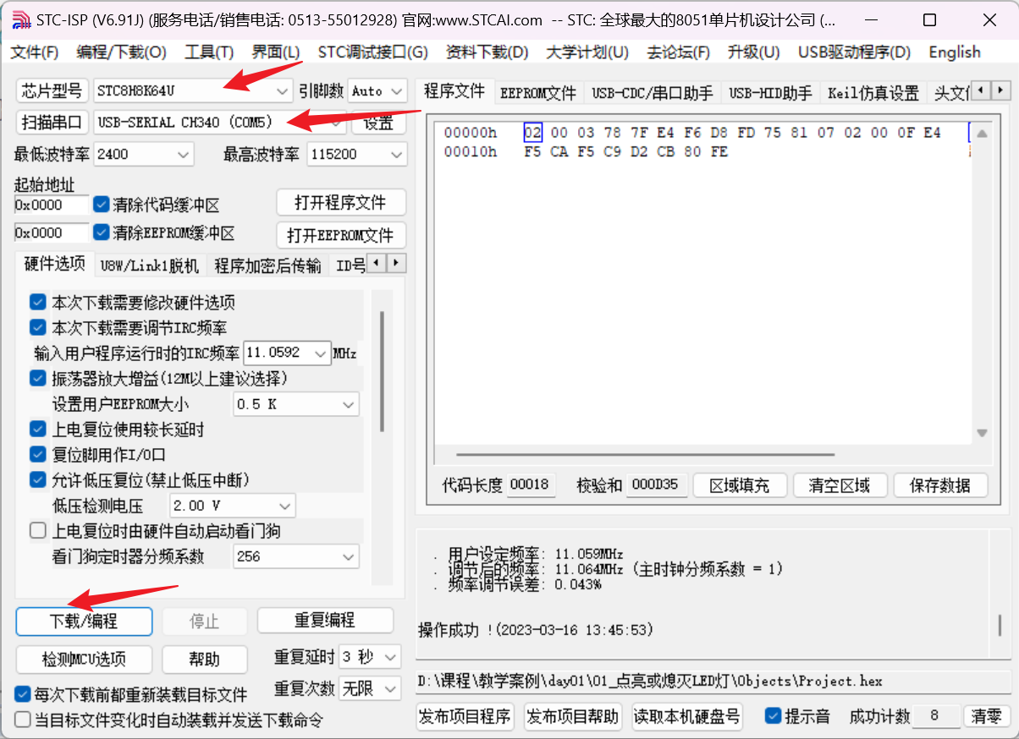Toggle 允许低压复位 checkbox
1019x739 pixels.
point(38,479)
